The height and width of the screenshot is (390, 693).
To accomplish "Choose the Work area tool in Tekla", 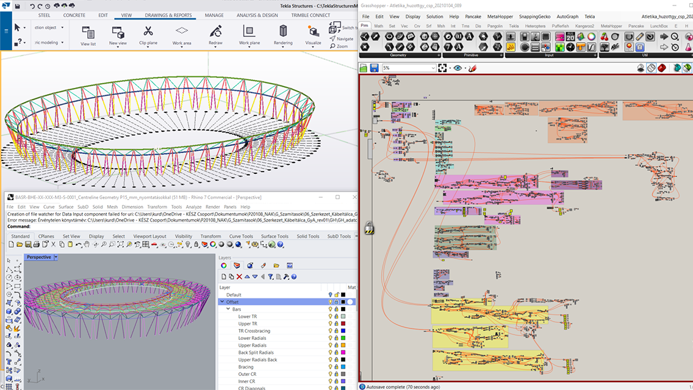I will coord(182,35).
